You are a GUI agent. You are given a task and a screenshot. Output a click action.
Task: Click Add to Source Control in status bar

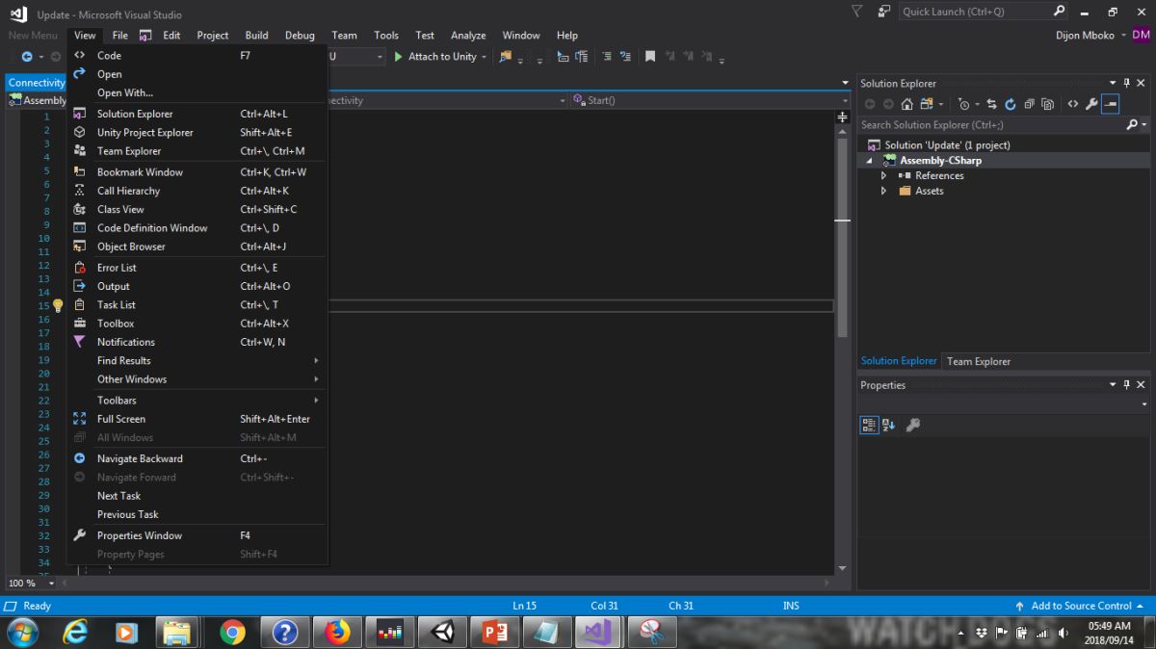tap(1081, 606)
